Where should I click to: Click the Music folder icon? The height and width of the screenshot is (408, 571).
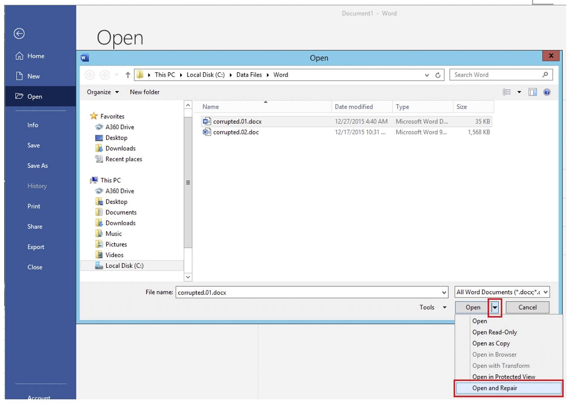pyautogui.click(x=99, y=233)
